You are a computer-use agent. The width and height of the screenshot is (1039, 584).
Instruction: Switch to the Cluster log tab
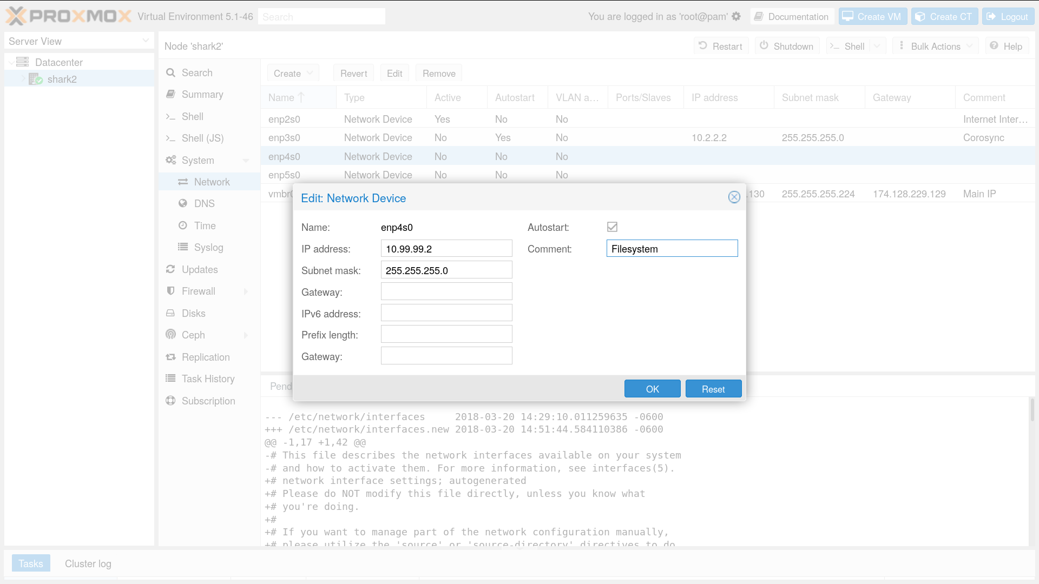pyautogui.click(x=88, y=563)
